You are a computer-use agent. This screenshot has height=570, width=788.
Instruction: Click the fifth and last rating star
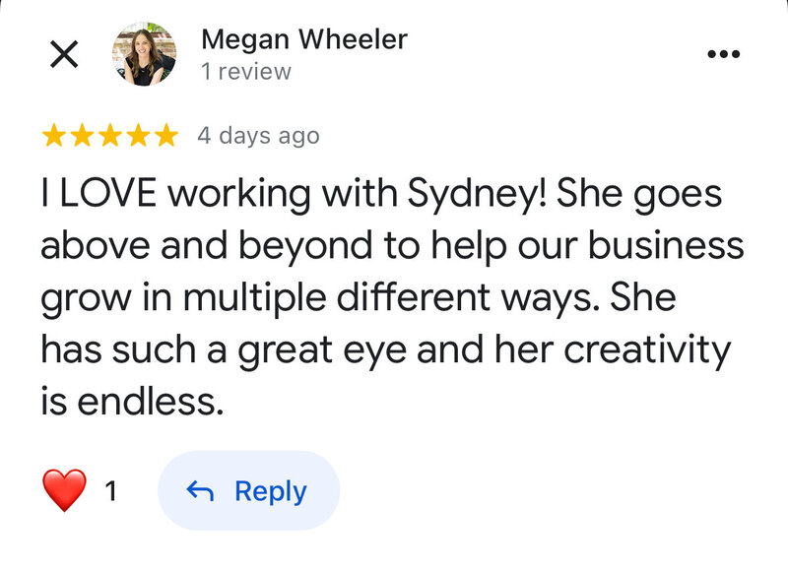[x=165, y=136]
